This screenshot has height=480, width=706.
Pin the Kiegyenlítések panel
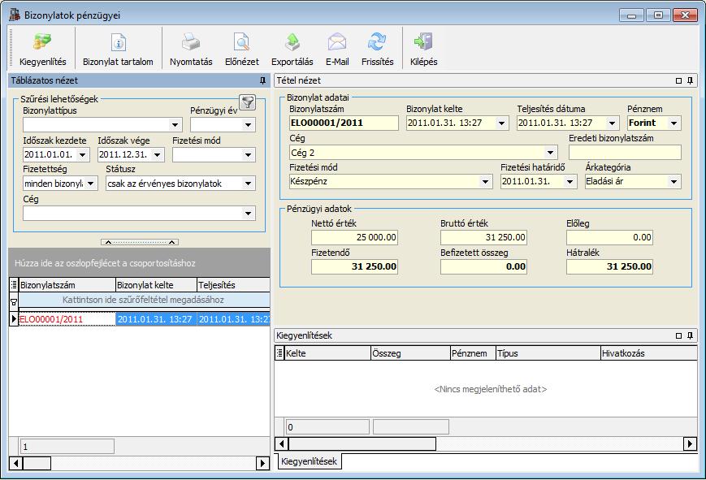[x=690, y=335]
